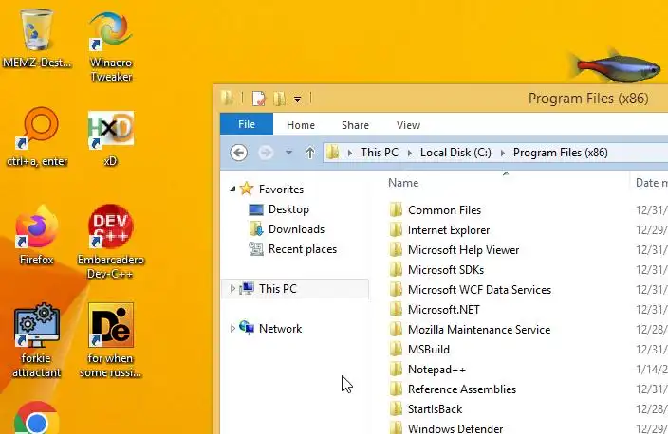This screenshot has width=668, height=434.
Task: Click the Program Files (x86) window title bar
Action: click(588, 99)
